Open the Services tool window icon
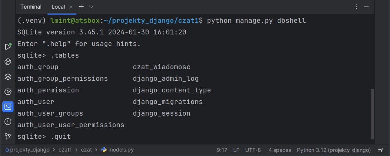Image resolution: width=390 pixels, height=156 pixels. [x=8, y=92]
